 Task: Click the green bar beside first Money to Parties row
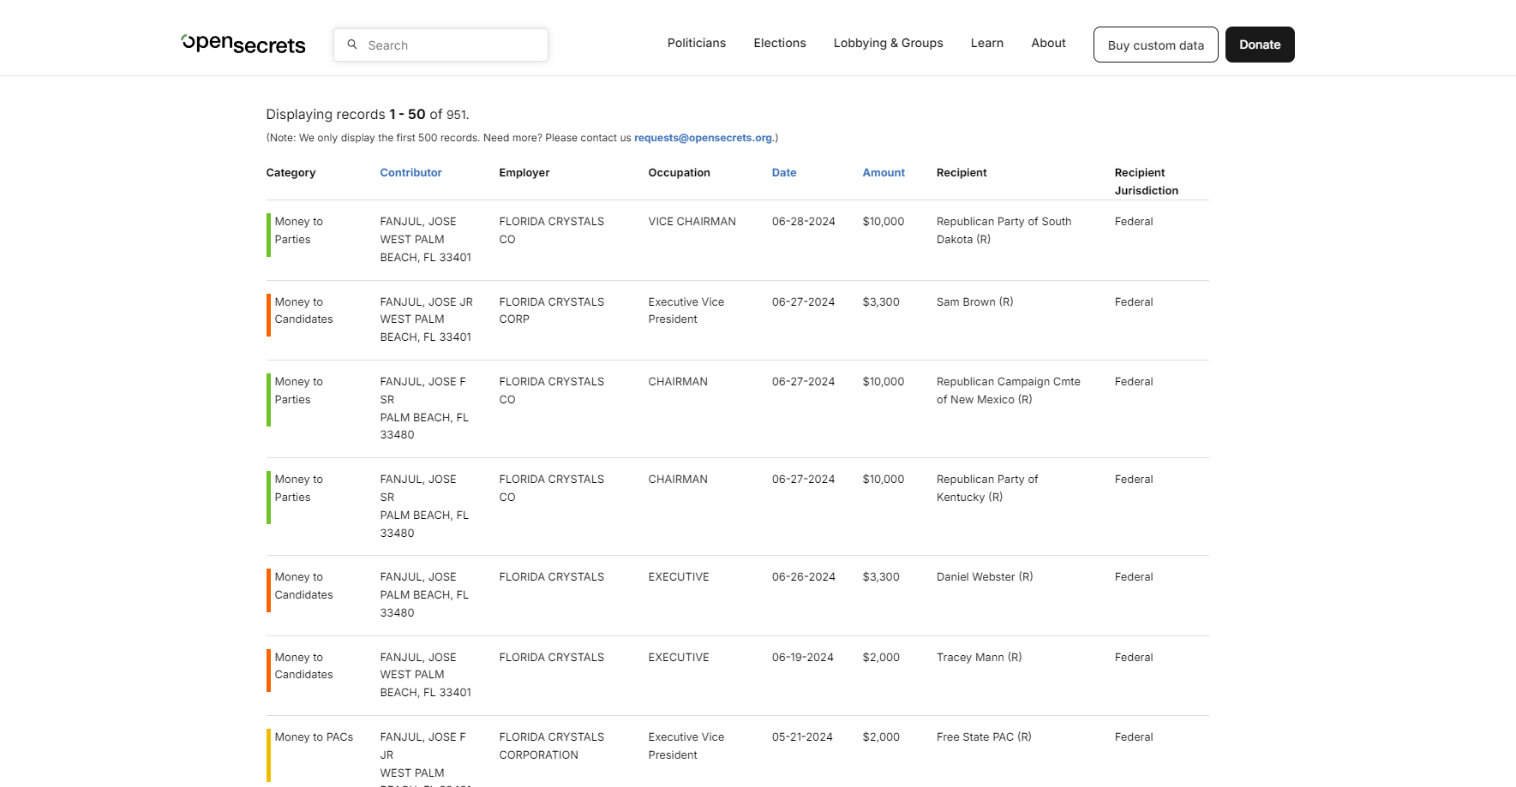click(x=268, y=235)
